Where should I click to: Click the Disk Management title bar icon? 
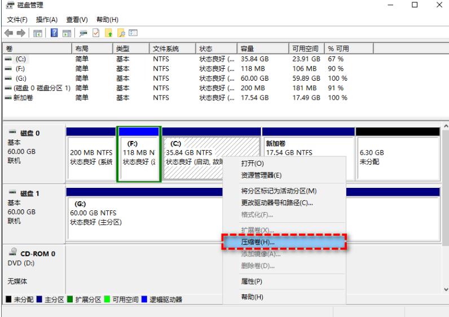10,5
